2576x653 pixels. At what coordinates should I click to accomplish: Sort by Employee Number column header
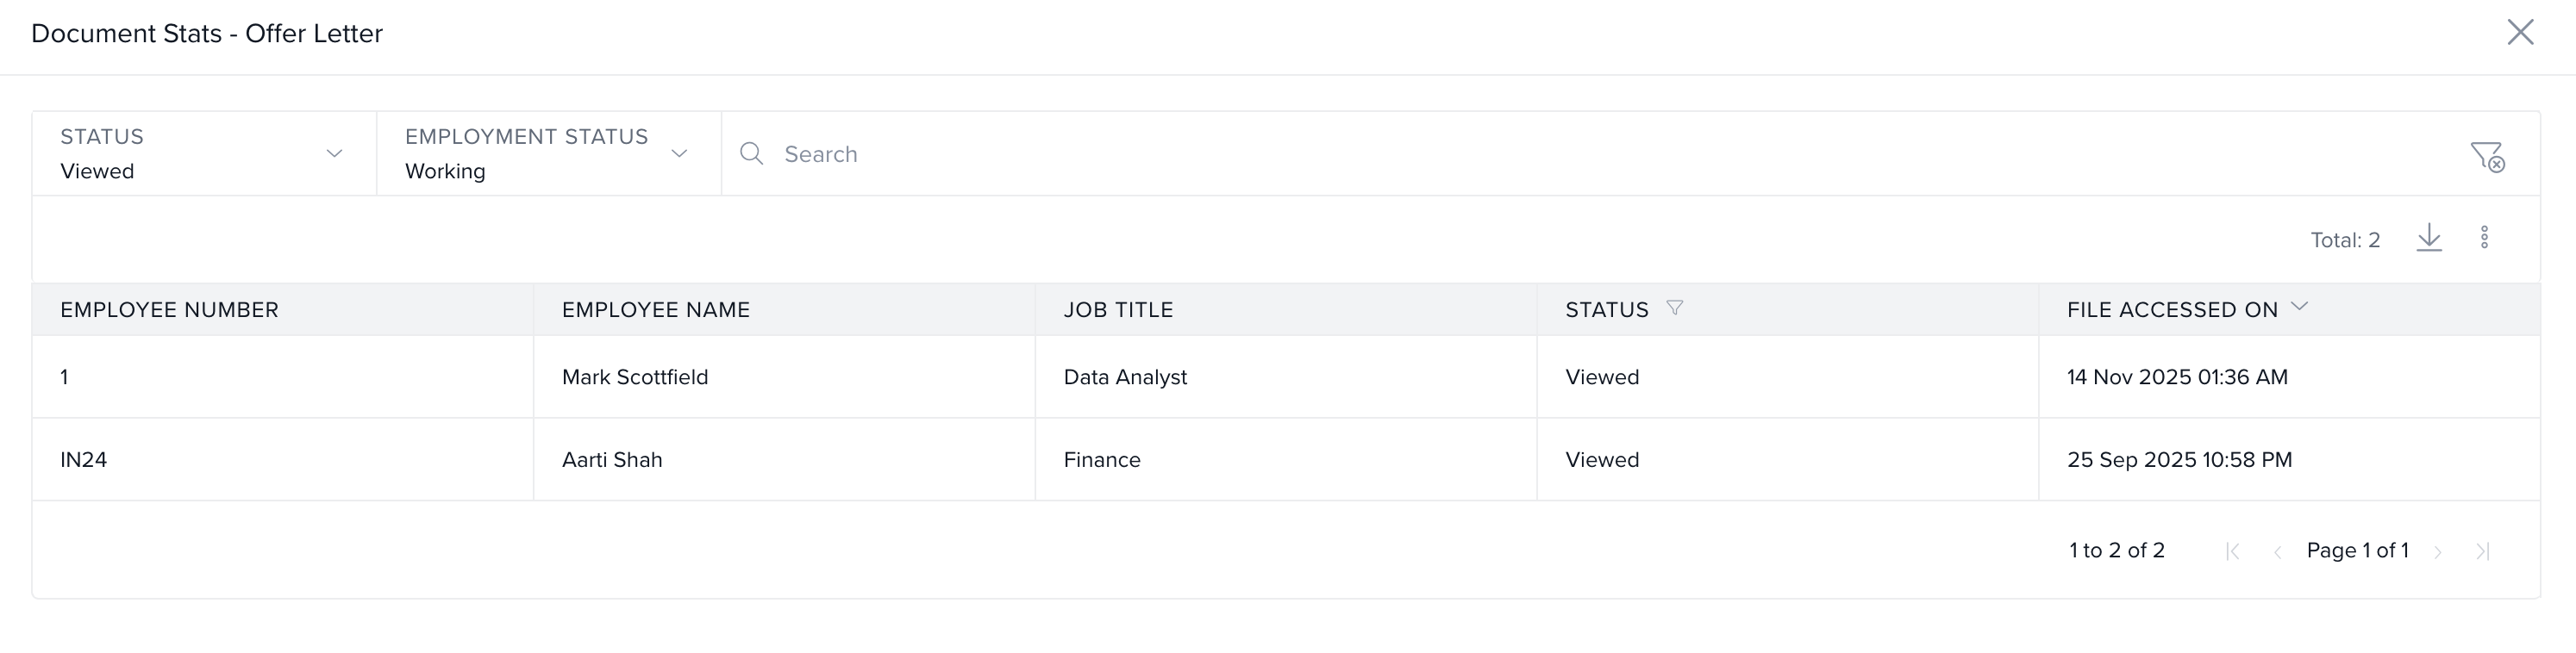pyautogui.click(x=169, y=310)
